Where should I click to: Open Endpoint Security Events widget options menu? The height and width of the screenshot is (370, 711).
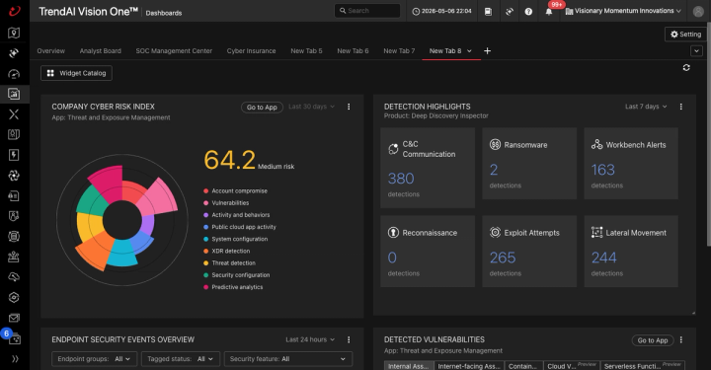click(x=349, y=339)
